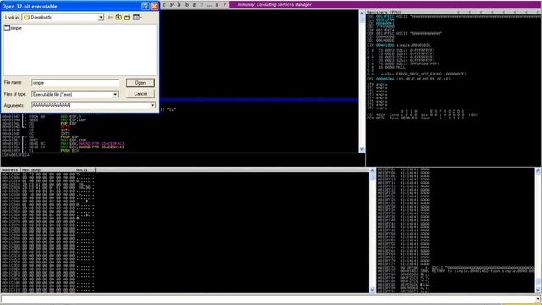542x305 pixels.
Task: Click the Arguments text field
Action: (91, 105)
